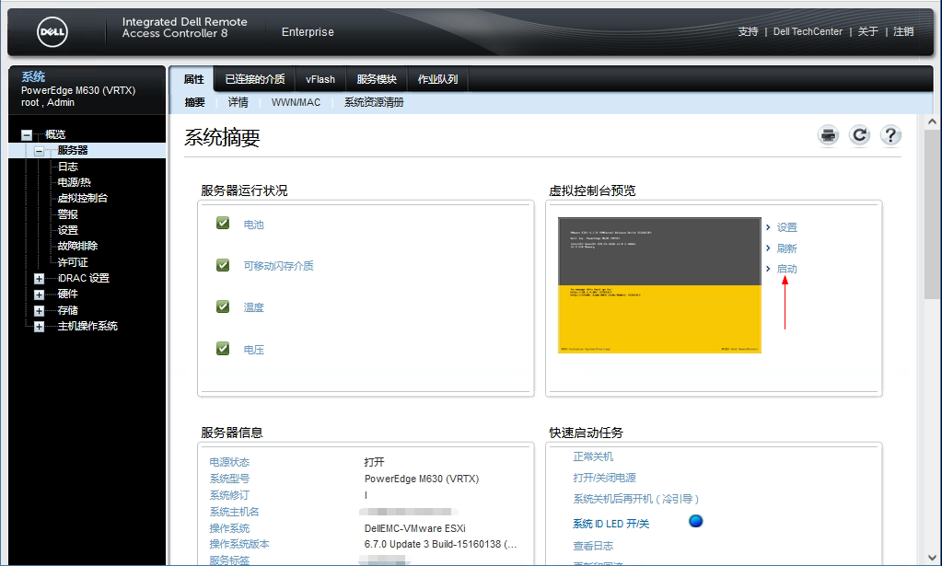Click the chevron next to 设置 link

768,227
